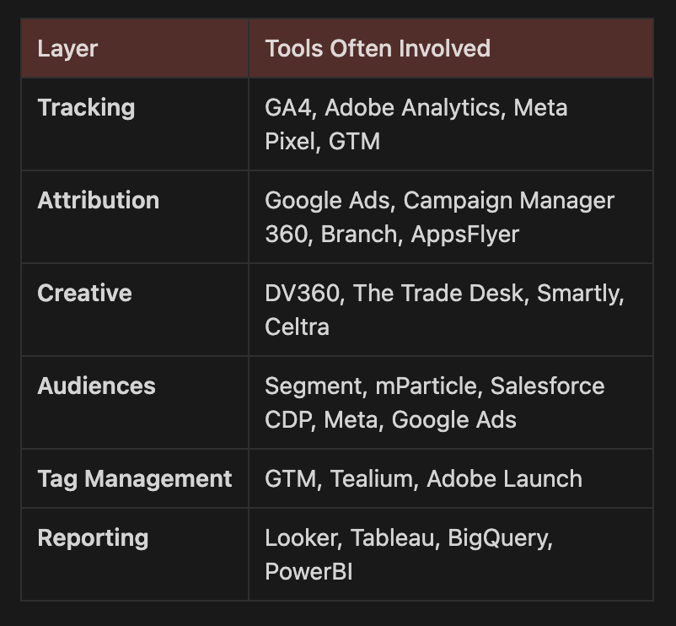Select the 'Reporting' row label

[x=93, y=538]
